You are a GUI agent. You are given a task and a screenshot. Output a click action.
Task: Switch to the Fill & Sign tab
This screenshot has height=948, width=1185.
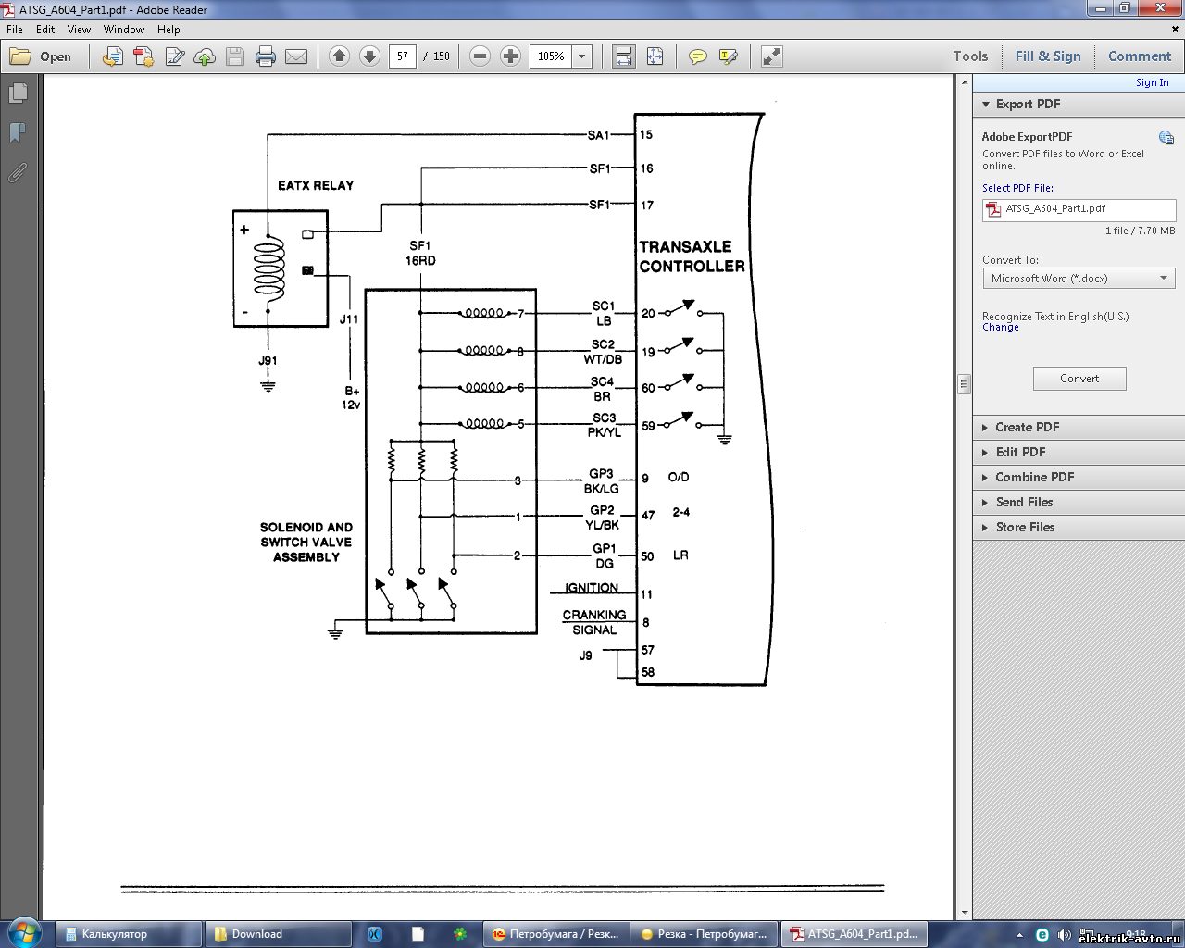[1048, 56]
